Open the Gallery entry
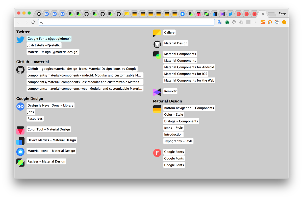Image resolution: width=303 pixels, height=199 pixels. 169,32
